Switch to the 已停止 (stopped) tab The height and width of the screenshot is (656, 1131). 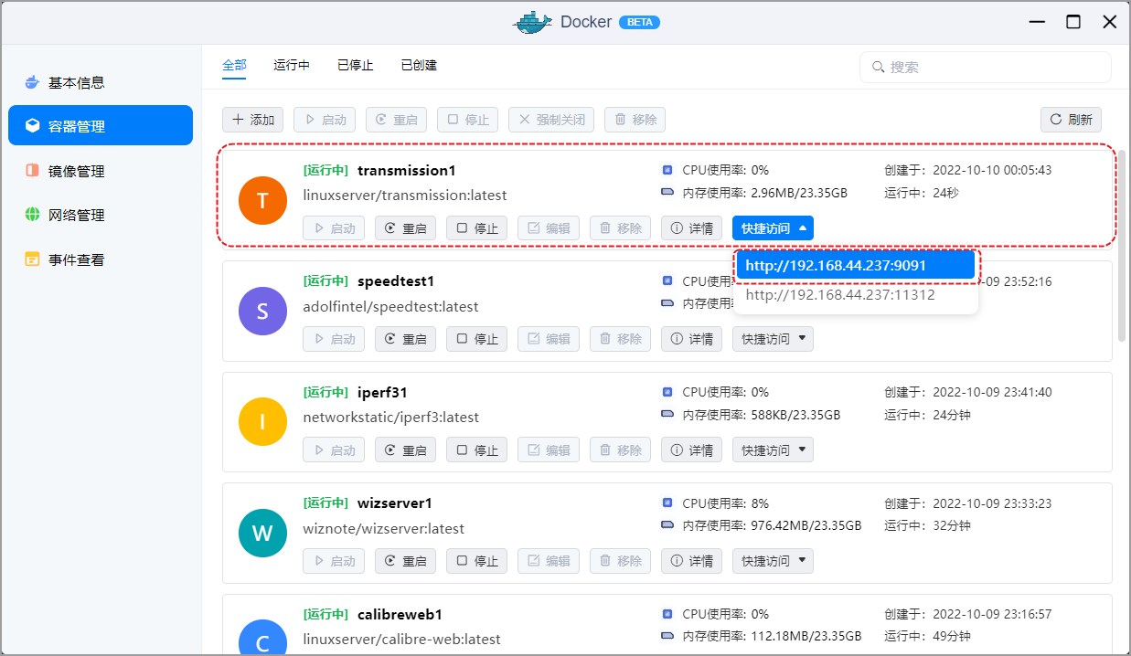click(x=355, y=65)
